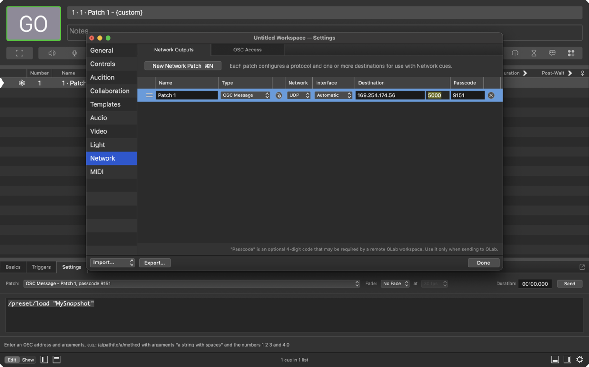
Task: Click the microphone cue icon
Action: pos(74,53)
